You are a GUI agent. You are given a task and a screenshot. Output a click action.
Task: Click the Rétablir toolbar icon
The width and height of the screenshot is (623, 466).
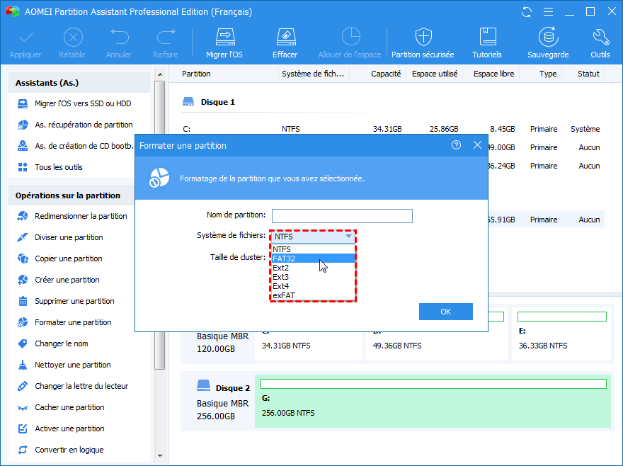[x=72, y=43]
